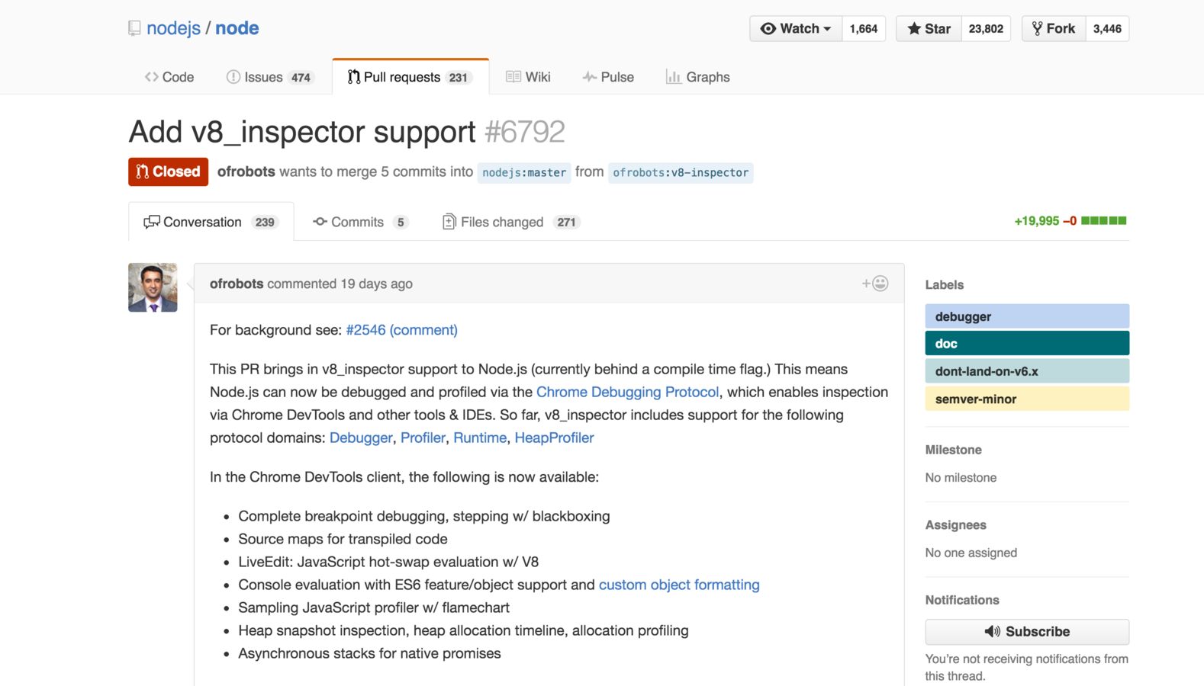
Task: Fork the node repository
Action: coord(1054,29)
